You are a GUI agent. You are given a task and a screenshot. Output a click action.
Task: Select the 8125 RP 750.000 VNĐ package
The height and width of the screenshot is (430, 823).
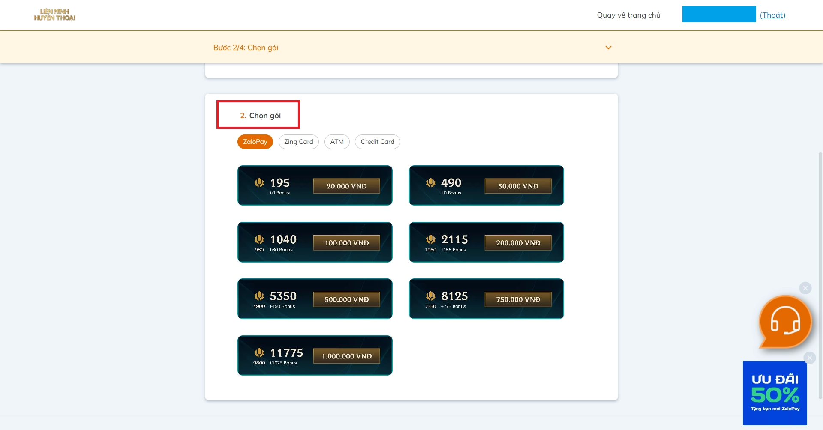(486, 299)
